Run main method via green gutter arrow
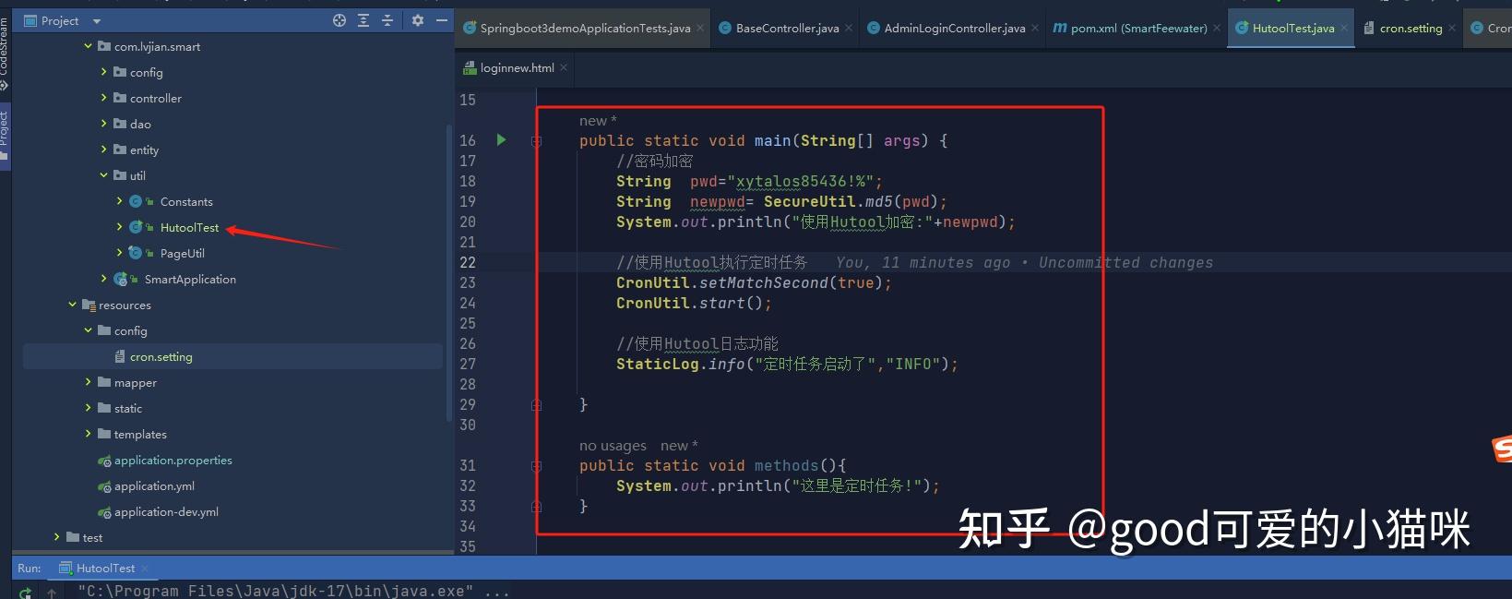Screen dimensions: 1512x599 (501, 140)
